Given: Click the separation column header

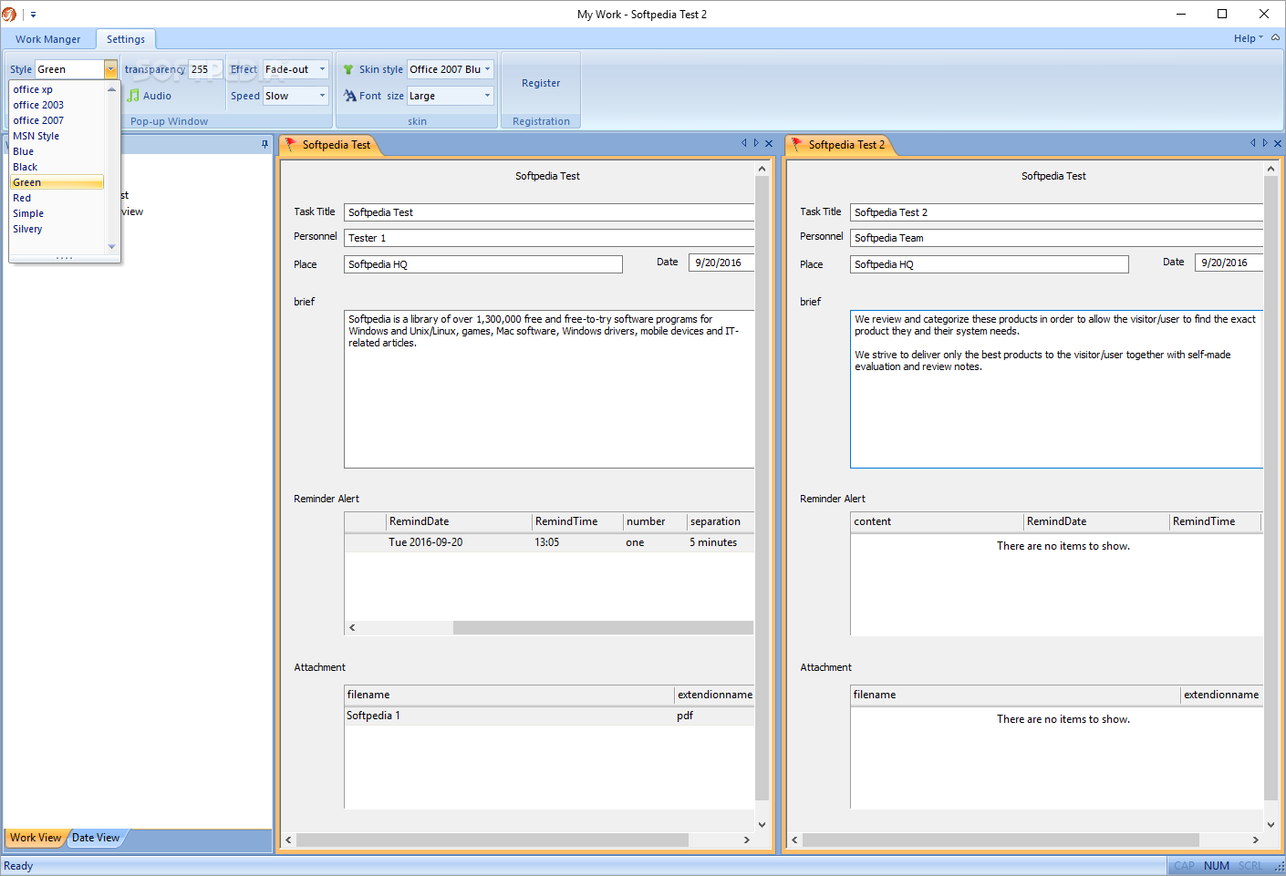Looking at the screenshot, I should pos(721,521).
